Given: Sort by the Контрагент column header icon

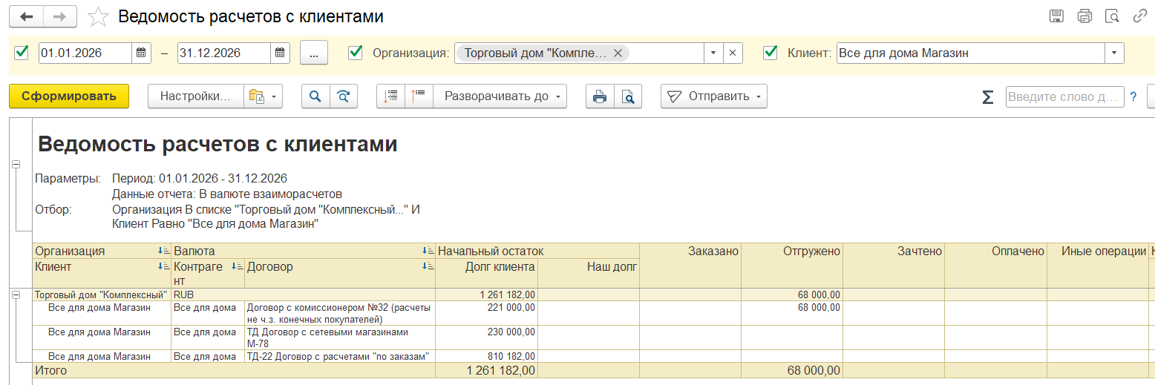Looking at the screenshot, I should tap(238, 266).
